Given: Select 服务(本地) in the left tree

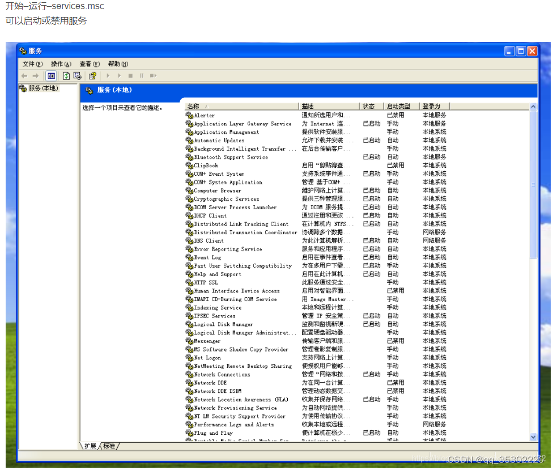Looking at the screenshot, I should tap(44, 88).
